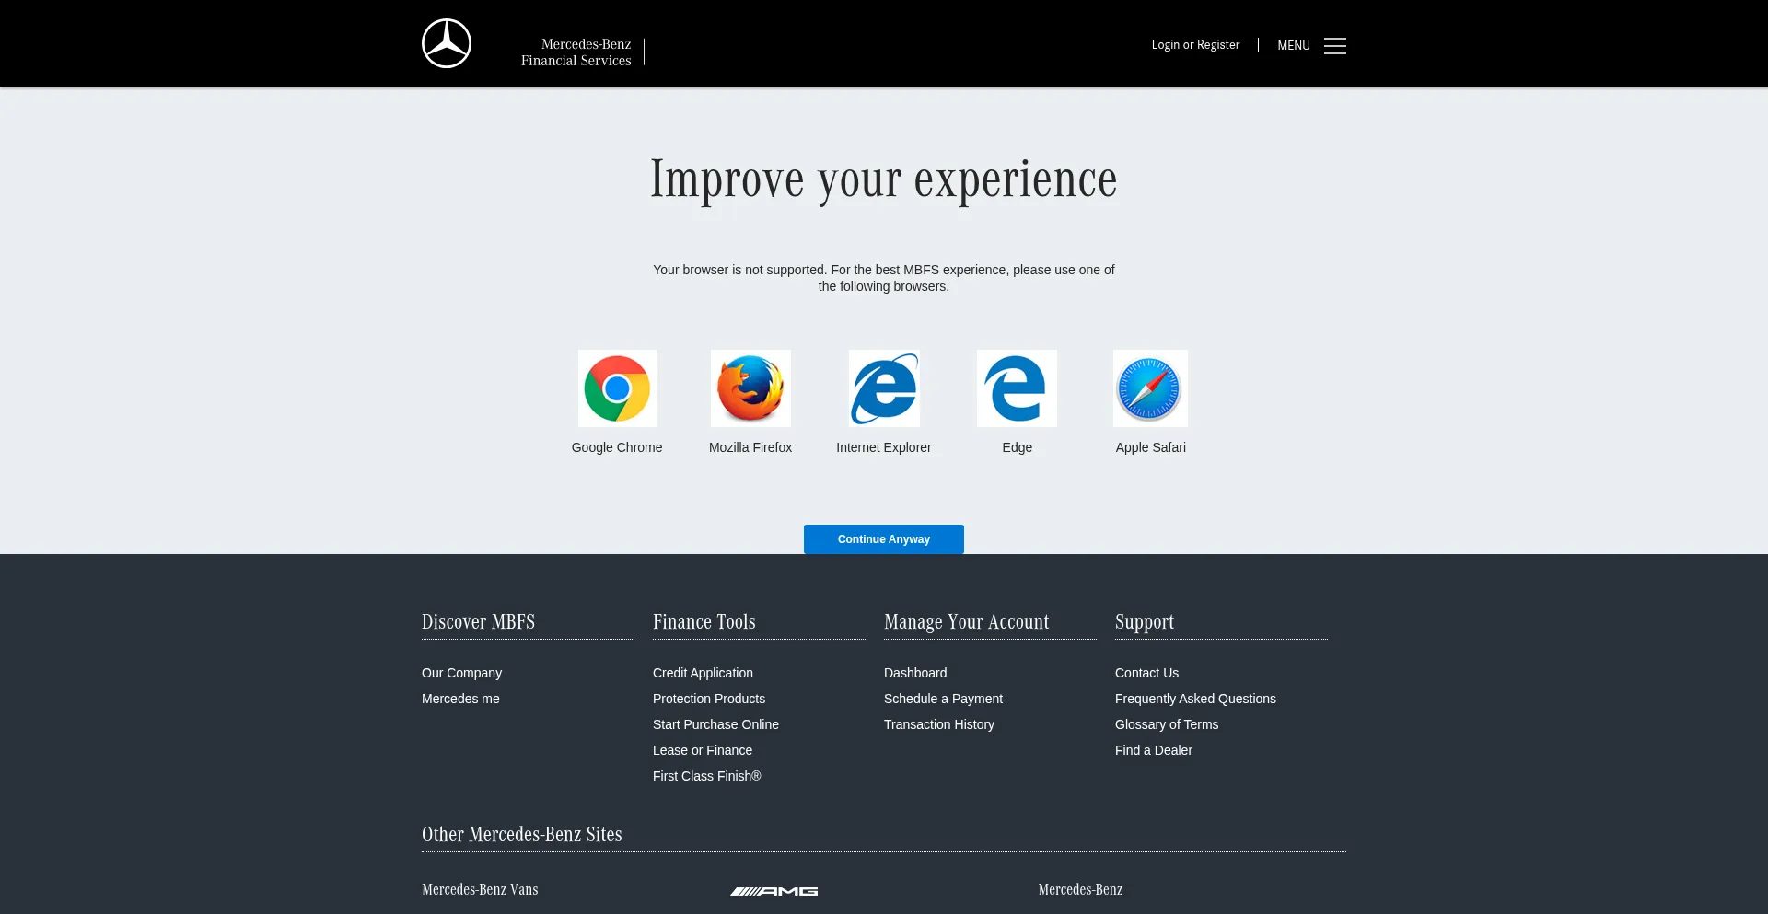Viewport: 1768px width, 914px height.
Task: Open Our Company footer link
Action: 461,673
